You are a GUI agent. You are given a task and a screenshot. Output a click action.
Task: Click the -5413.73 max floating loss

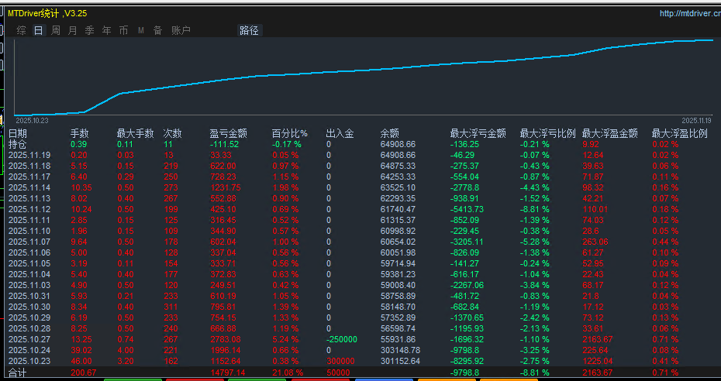click(467, 209)
